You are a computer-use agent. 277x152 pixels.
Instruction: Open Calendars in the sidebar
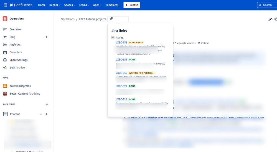(16, 52)
